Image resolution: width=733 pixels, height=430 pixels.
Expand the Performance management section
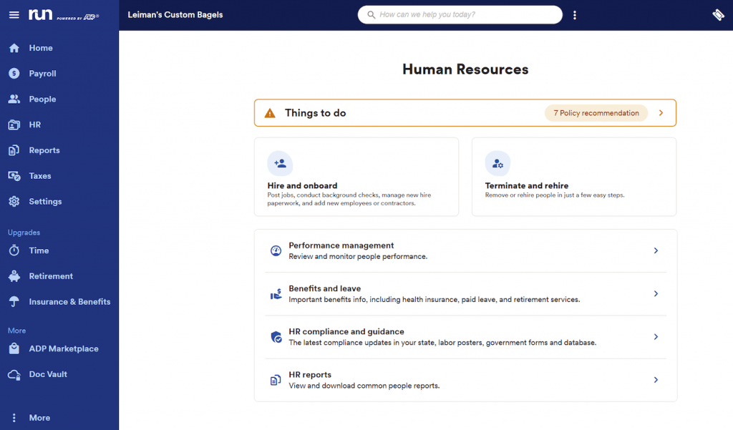tap(656, 250)
